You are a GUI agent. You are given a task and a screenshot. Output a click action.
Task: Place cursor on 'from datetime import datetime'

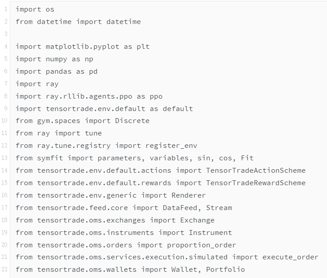coord(78,22)
